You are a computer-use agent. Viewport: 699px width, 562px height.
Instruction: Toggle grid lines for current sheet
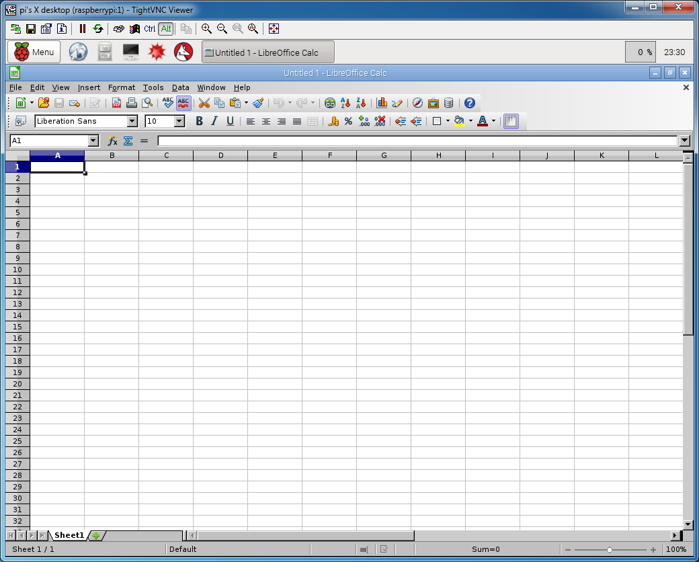point(511,121)
